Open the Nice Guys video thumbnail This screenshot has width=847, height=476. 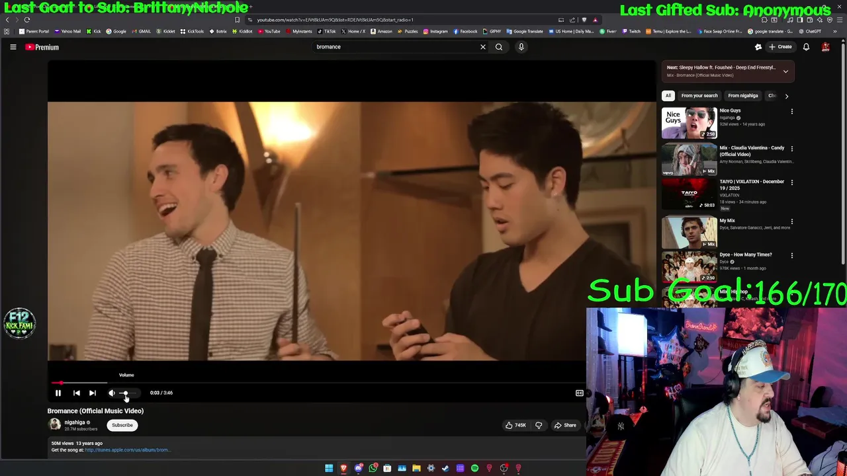(x=689, y=122)
